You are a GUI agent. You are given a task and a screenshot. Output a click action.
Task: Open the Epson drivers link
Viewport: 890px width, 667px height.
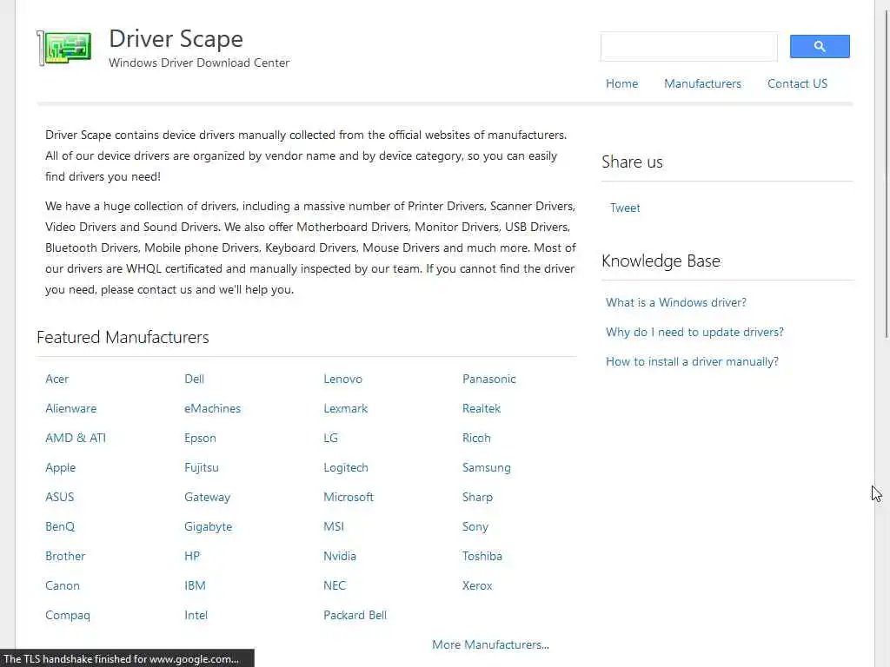[200, 439]
